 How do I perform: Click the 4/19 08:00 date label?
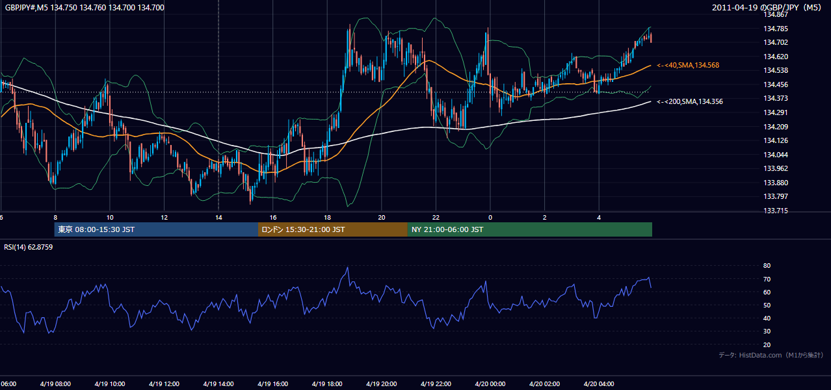point(55,384)
